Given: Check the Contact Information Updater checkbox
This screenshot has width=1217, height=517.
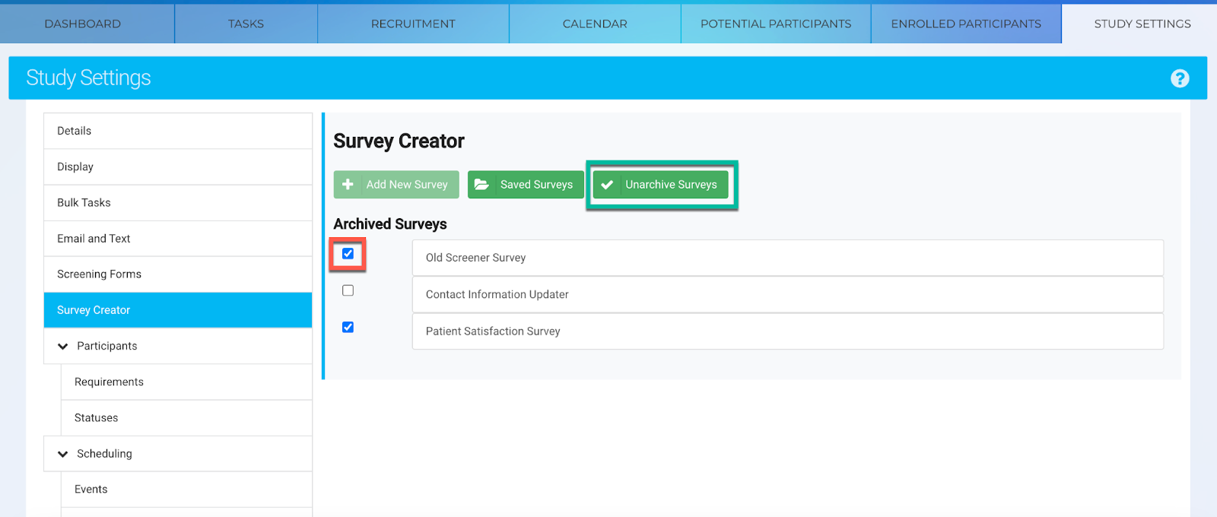Looking at the screenshot, I should tap(348, 290).
